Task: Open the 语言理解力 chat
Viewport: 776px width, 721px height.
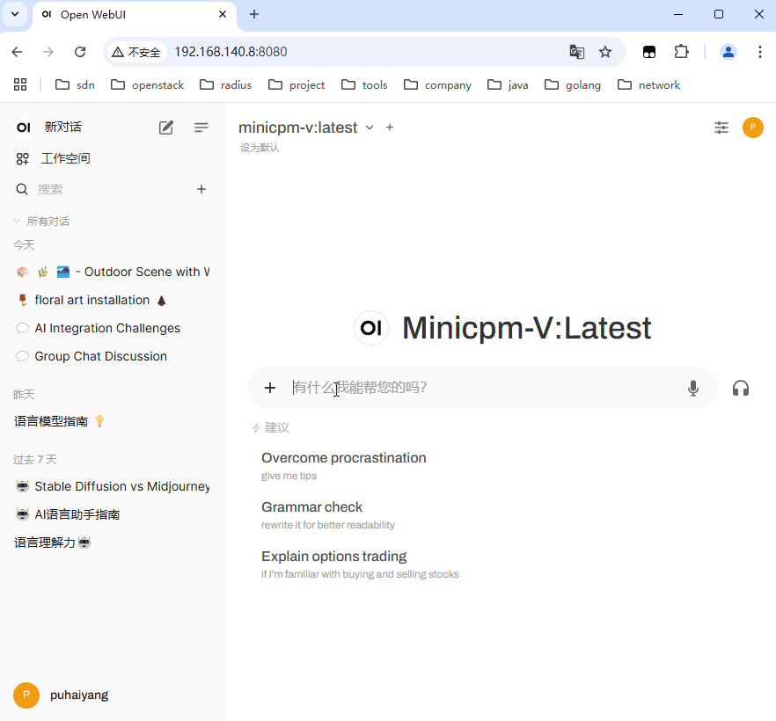Action: 113,543
